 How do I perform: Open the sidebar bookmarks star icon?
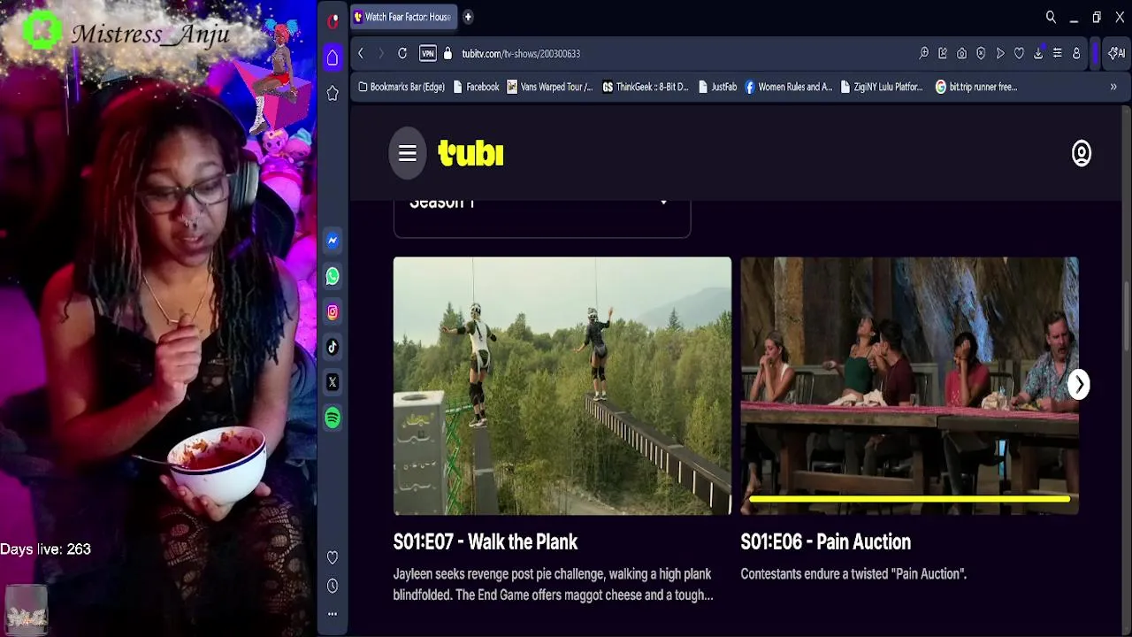point(333,93)
